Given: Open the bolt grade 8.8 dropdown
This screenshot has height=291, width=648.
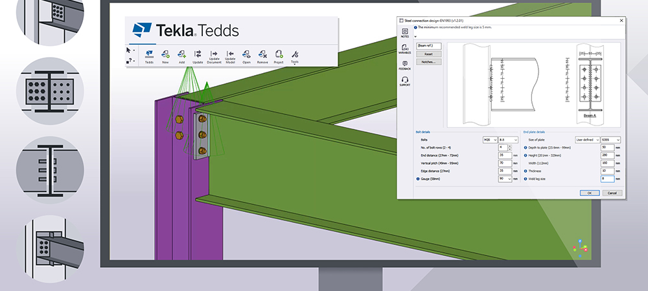Looking at the screenshot, I should coord(508,140).
